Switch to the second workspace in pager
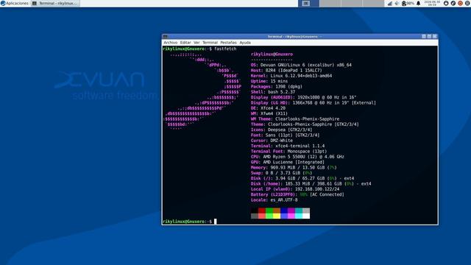 point(330,3)
